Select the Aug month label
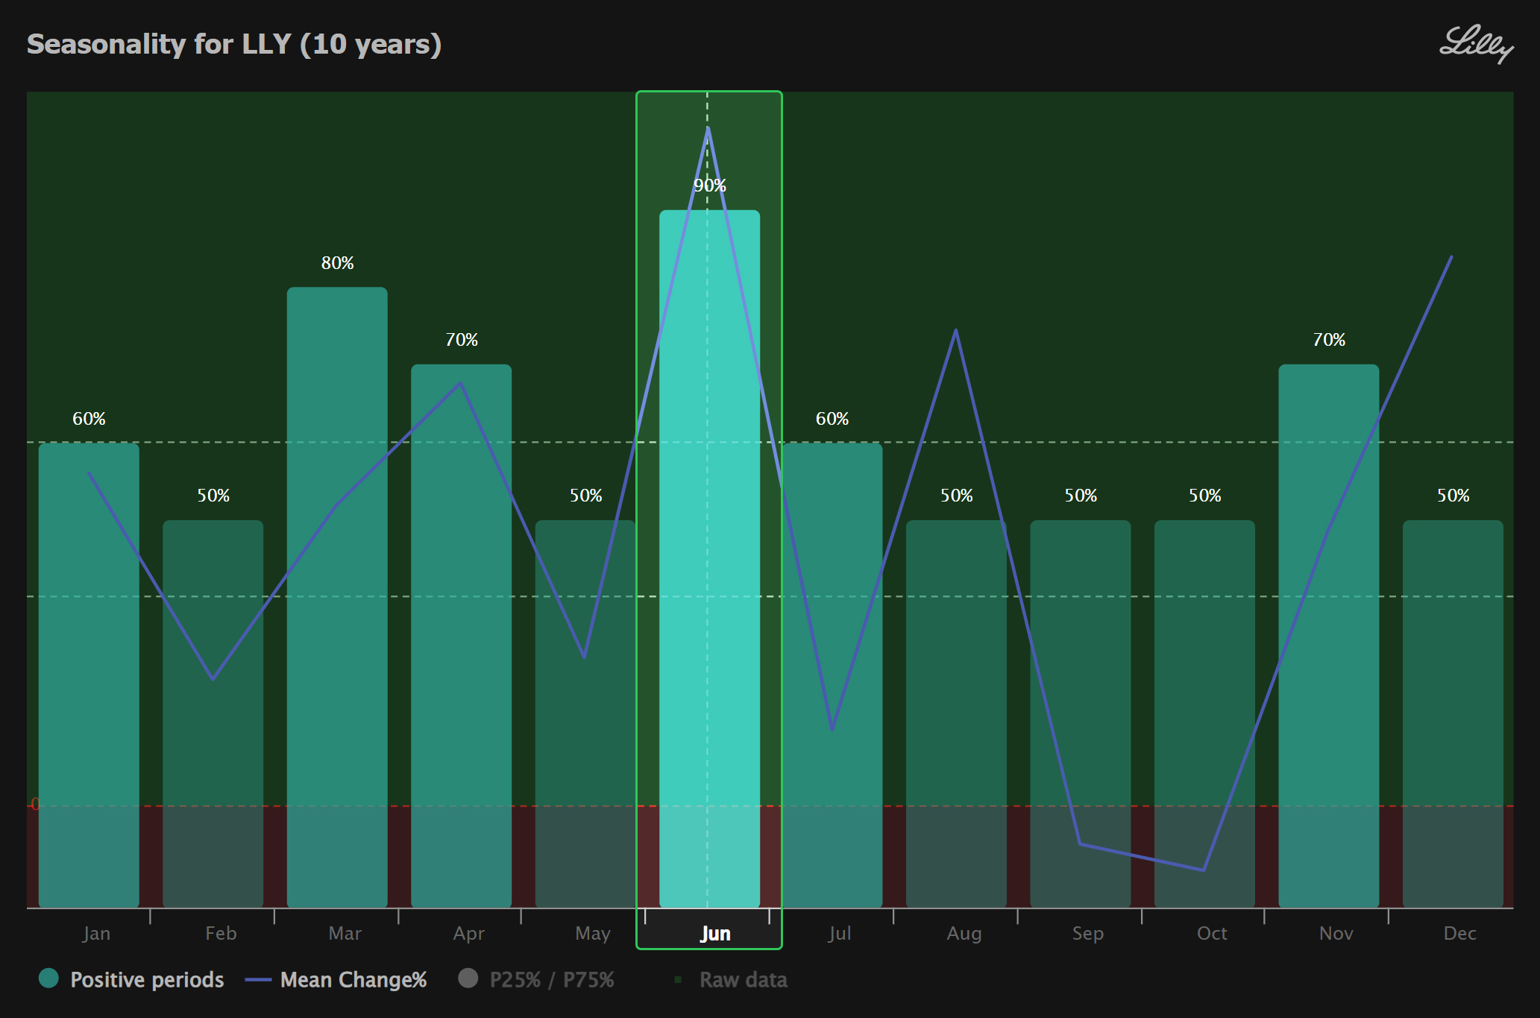 [x=964, y=934]
